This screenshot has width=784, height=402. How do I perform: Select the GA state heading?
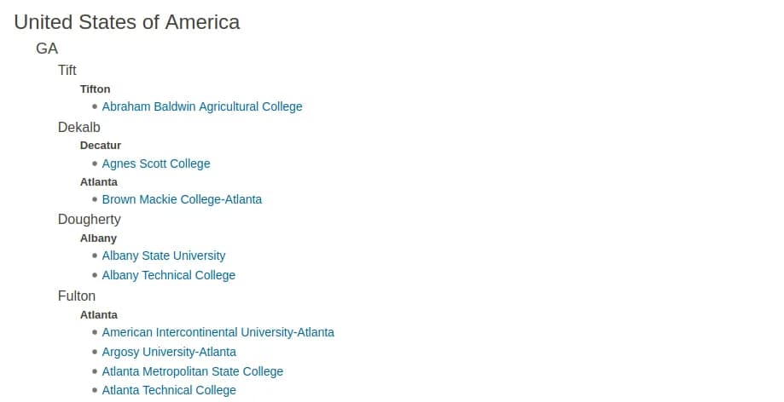(x=47, y=49)
